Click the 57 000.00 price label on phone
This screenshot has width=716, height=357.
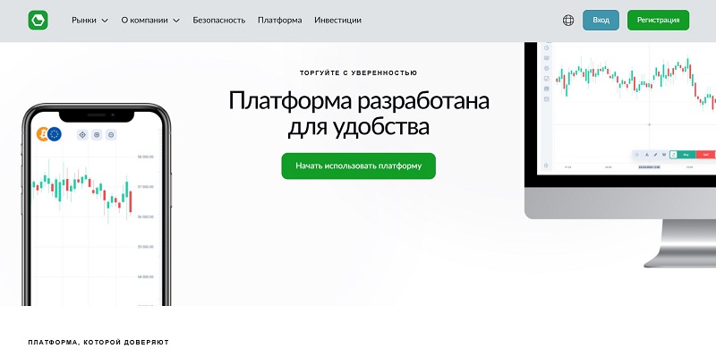(x=146, y=187)
